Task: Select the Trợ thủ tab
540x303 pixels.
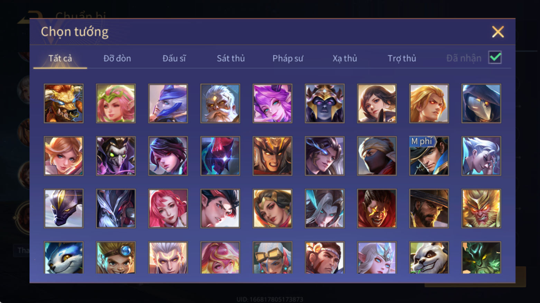Action: pyautogui.click(x=402, y=58)
